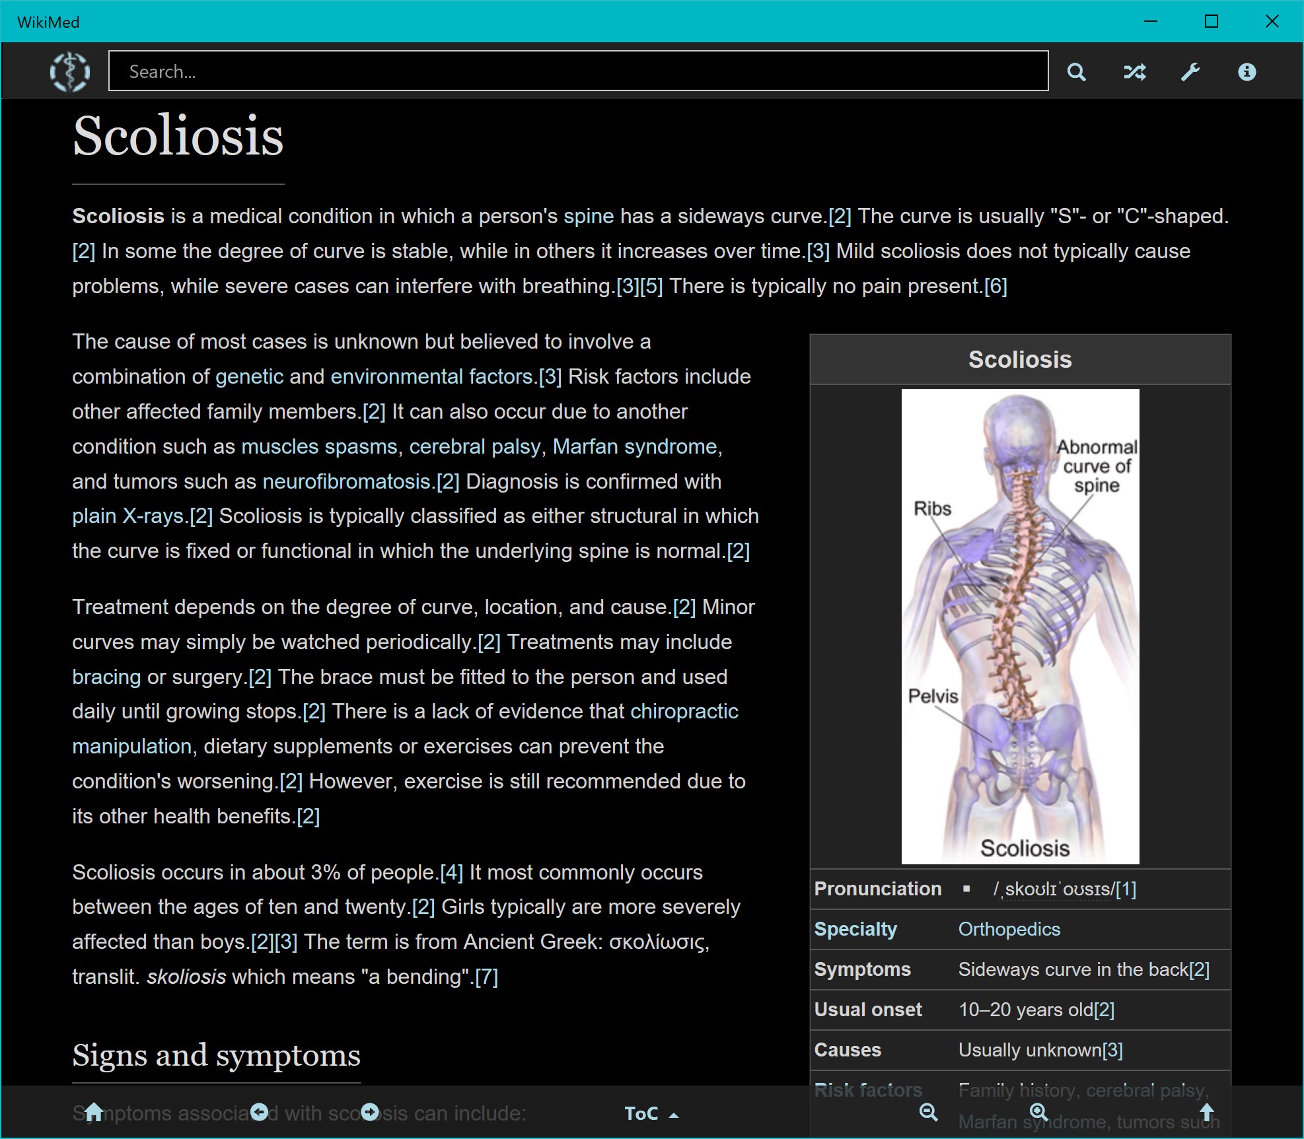The width and height of the screenshot is (1304, 1139).
Task: Click the spine hyperlink in the intro
Action: (588, 215)
